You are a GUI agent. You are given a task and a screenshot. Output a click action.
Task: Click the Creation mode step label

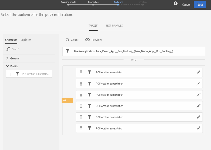coord(68,2)
